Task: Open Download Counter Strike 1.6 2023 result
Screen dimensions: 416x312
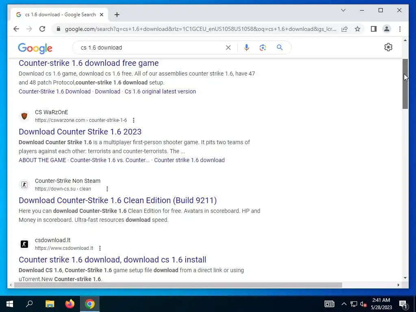Action: [80, 132]
